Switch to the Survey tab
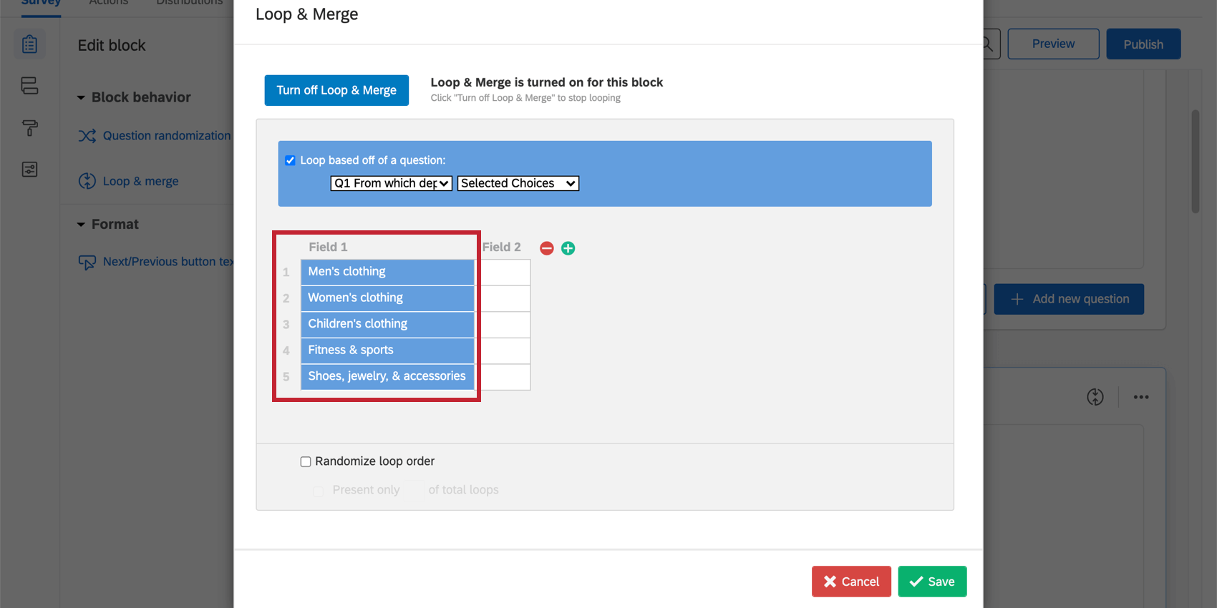Screen dimensions: 1217x608 [41, 3]
